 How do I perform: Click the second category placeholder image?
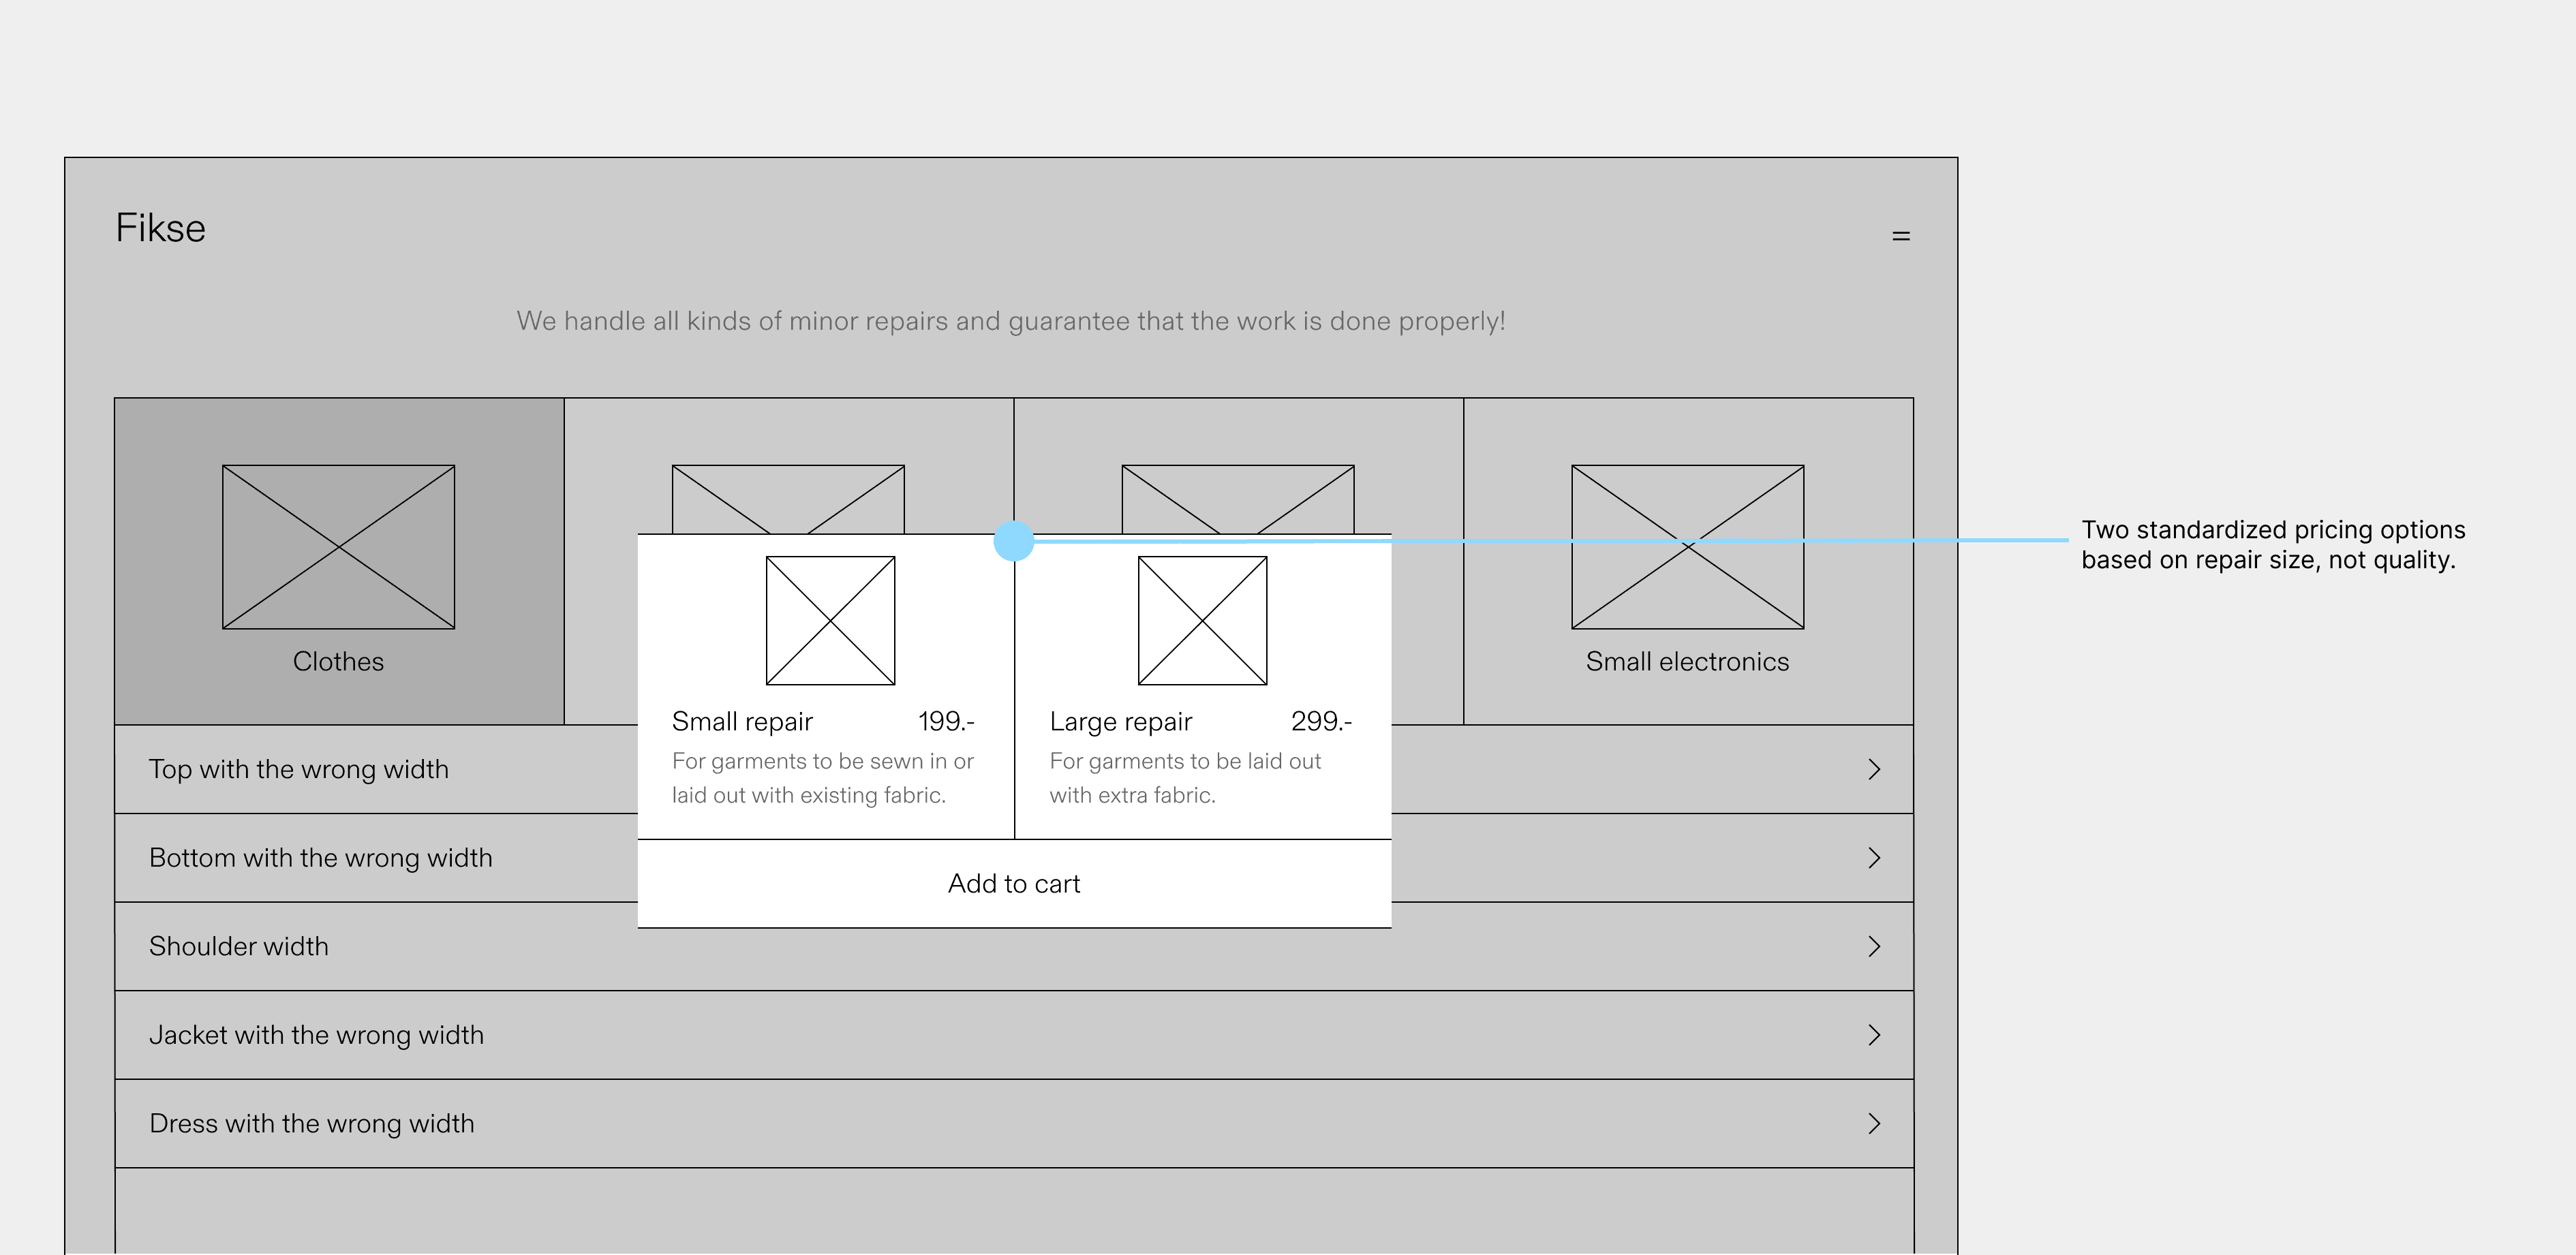coord(788,497)
